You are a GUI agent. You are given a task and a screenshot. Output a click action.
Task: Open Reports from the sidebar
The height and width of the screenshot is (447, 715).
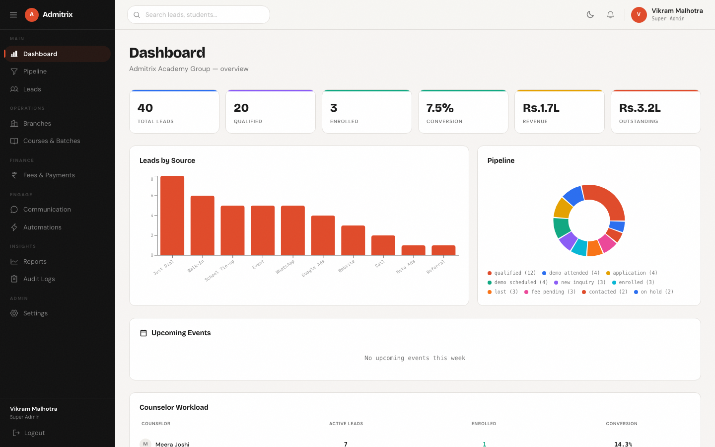[x=35, y=262]
